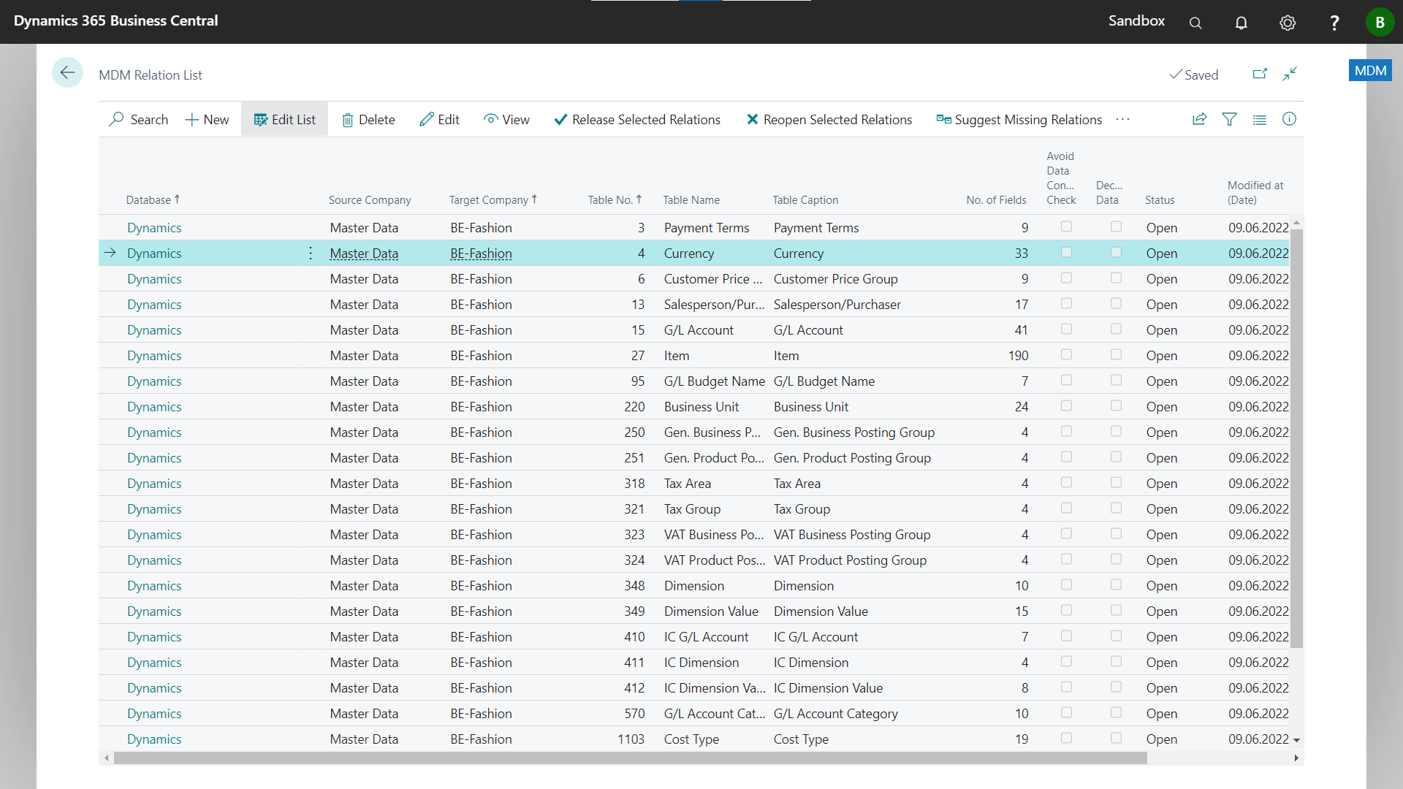Open the Table Caption column header menu

click(805, 199)
